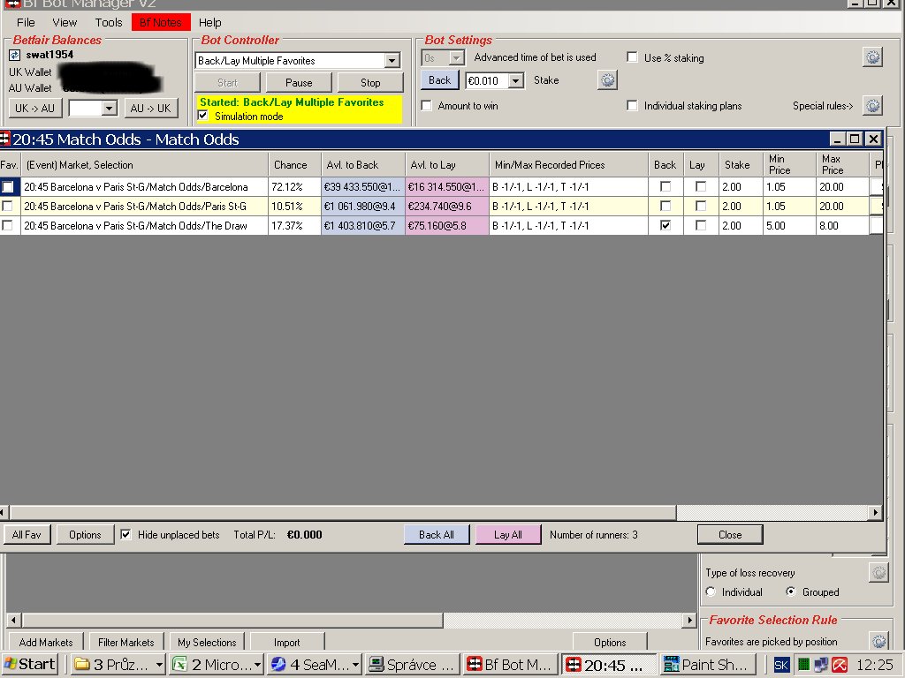This screenshot has height=678, width=905.
Task: Switch to the Import tab
Action: [287, 642]
